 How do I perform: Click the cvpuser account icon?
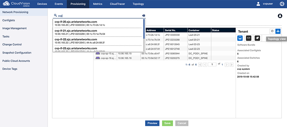258,4
